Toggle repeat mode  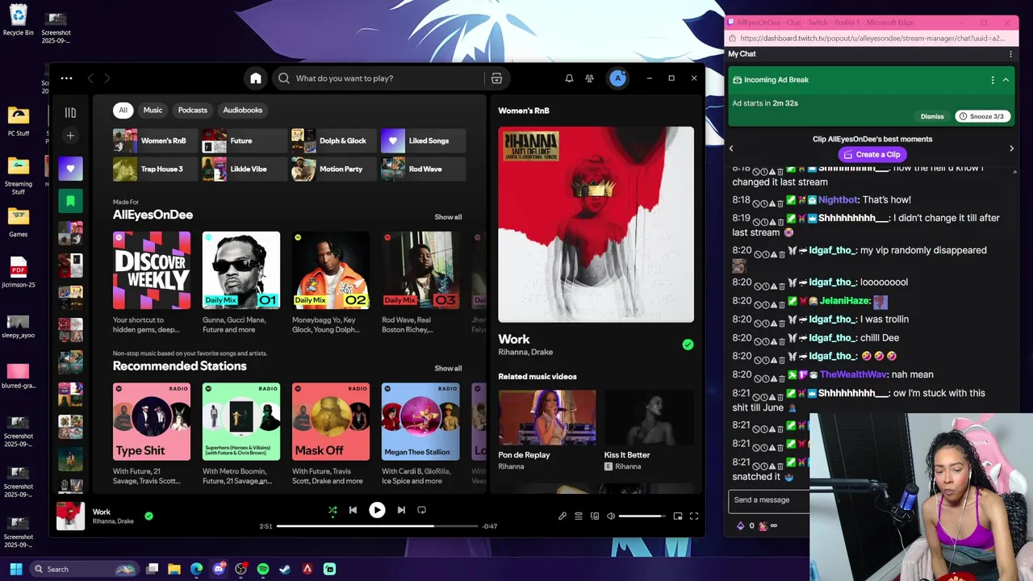[421, 510]
